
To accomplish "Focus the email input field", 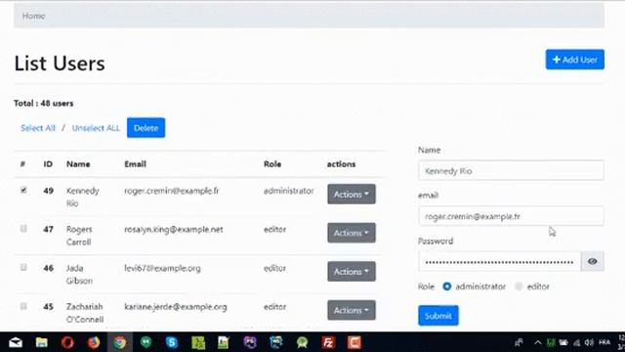I will (x=511, y=216).
